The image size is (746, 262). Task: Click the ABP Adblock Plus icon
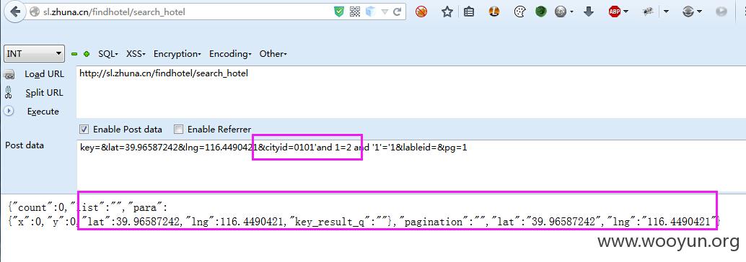[615, 12]
